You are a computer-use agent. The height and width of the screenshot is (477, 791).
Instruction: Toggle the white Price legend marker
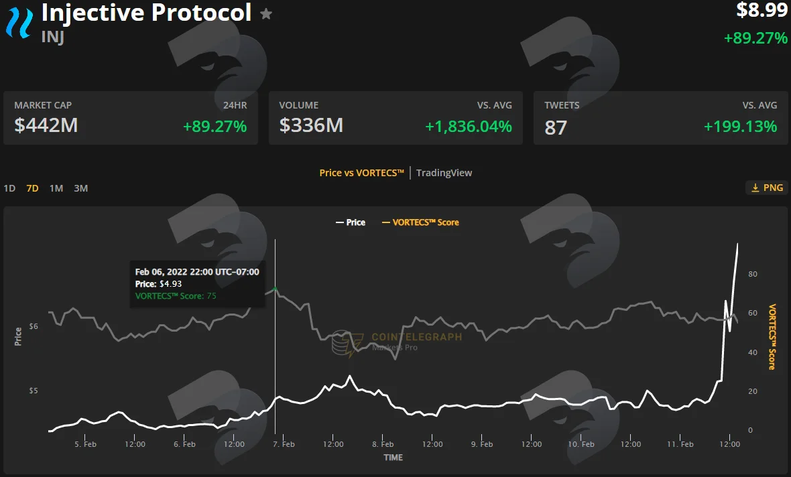click(x=339, y=222)
